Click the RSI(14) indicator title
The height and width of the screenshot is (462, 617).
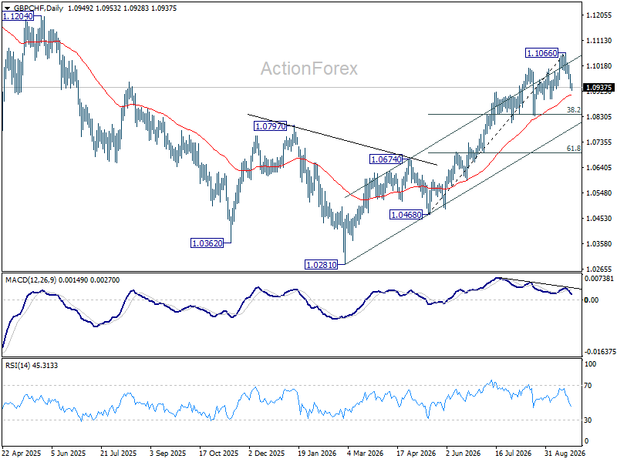(x=17, y=365)
